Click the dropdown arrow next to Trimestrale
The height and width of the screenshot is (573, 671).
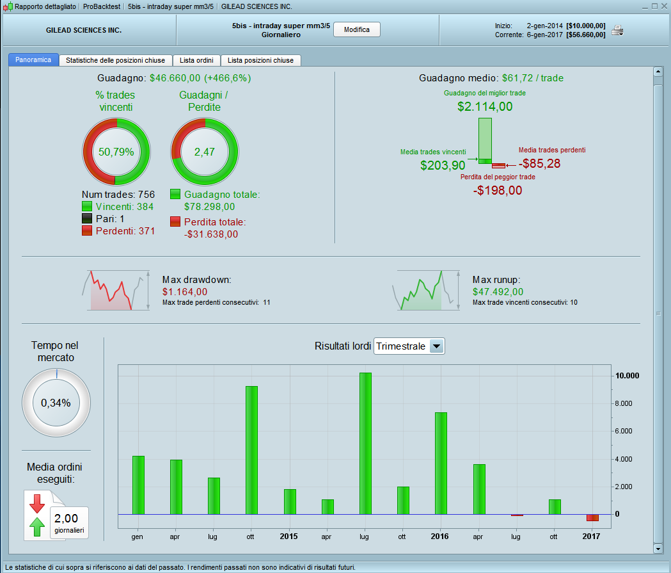[436, 346]
